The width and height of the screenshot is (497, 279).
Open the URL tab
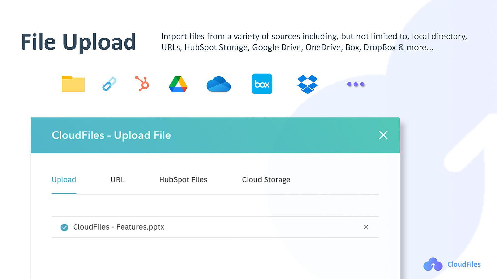click(x=117, y=180)
